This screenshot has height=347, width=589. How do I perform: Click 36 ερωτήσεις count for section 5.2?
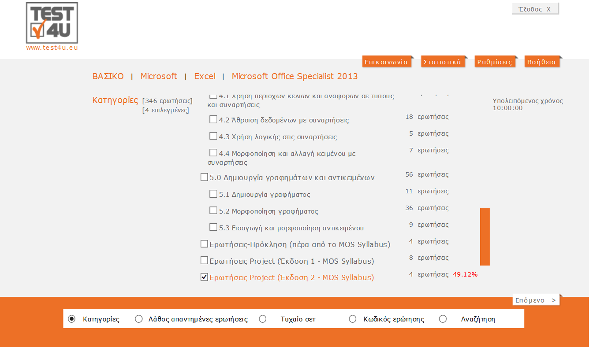point(427,208)
